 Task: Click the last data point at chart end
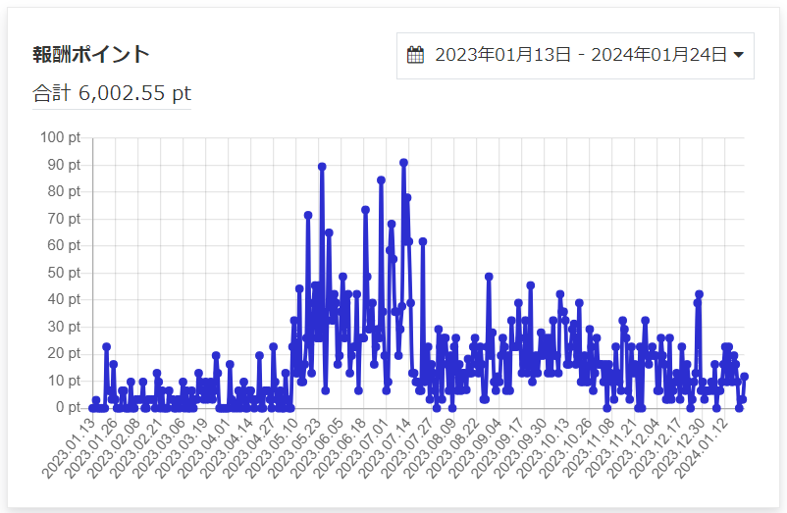(x=745, y=377)
